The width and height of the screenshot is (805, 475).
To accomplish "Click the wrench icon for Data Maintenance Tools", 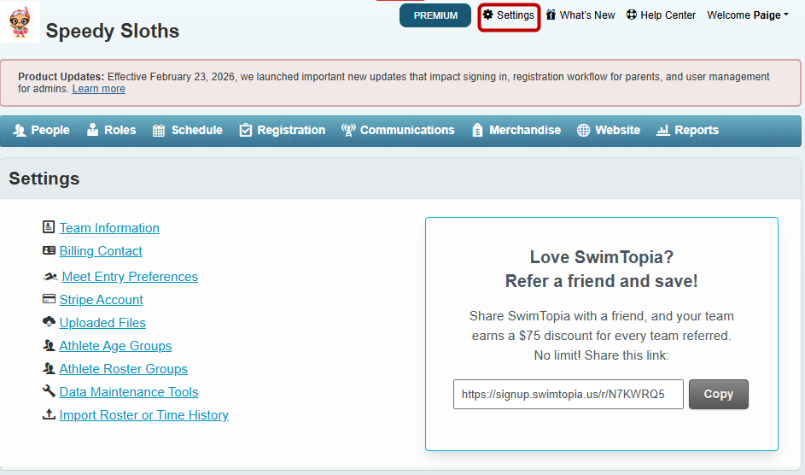I will point(49,392).
